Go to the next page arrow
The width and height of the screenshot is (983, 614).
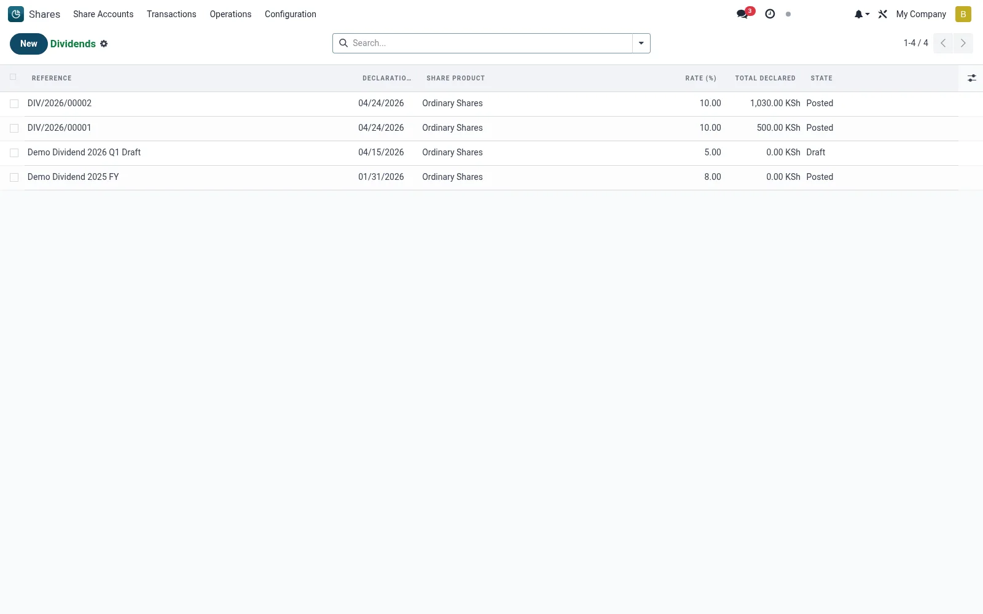[963, 43]
